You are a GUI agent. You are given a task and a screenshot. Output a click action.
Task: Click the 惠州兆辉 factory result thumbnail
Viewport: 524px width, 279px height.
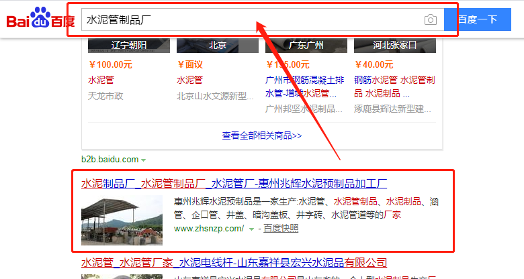[x=122, y=220]
